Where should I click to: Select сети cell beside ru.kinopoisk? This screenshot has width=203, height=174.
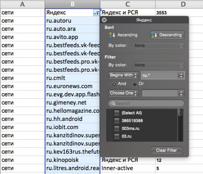tap(22, 160)
